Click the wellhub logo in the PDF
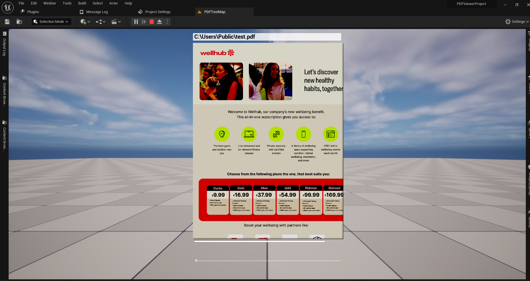Screen dimensions: 530x281 [x=217, y=53]
